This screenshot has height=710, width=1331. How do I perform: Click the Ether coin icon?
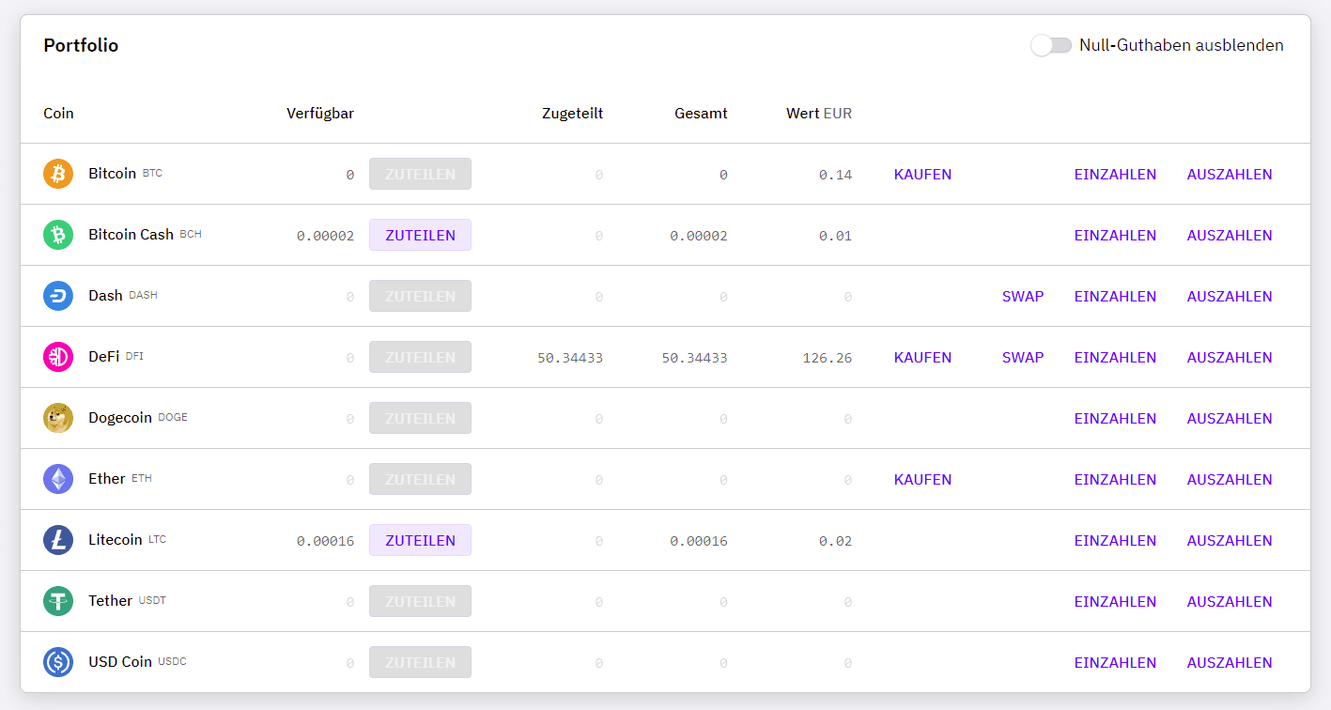click(x=58, y=479)
